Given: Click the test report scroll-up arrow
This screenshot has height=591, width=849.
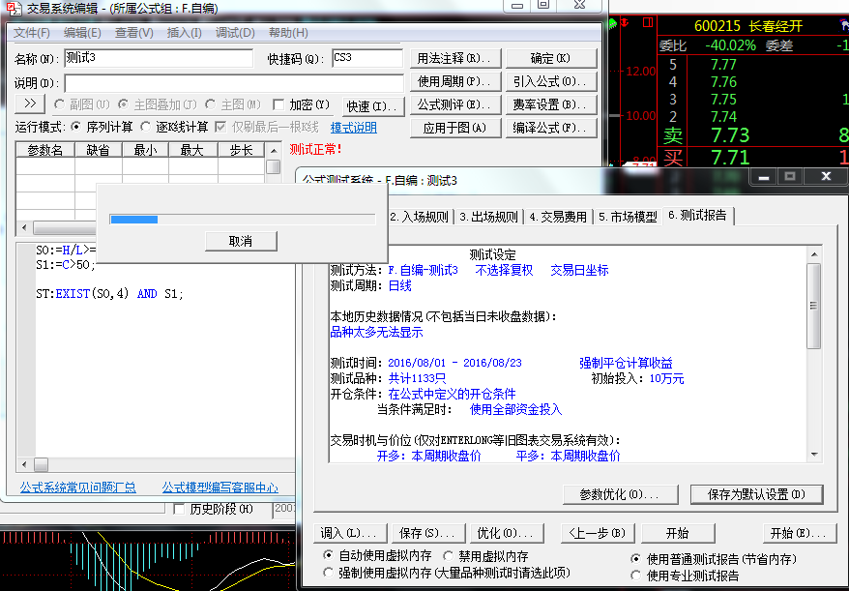Looking at the screenshot, I should (x=814, y=254).
